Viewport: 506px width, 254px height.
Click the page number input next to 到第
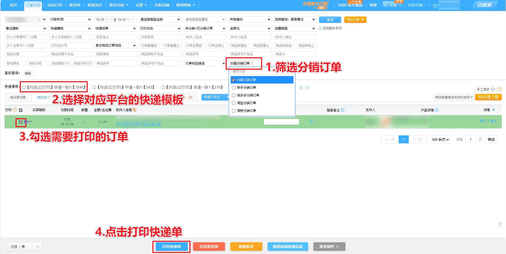coord(471,139)
